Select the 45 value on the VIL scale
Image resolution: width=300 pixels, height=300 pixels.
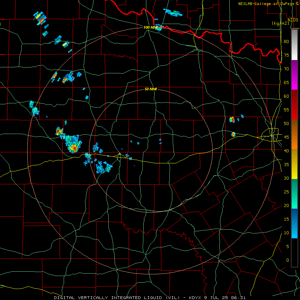click(x=286, y=137)
